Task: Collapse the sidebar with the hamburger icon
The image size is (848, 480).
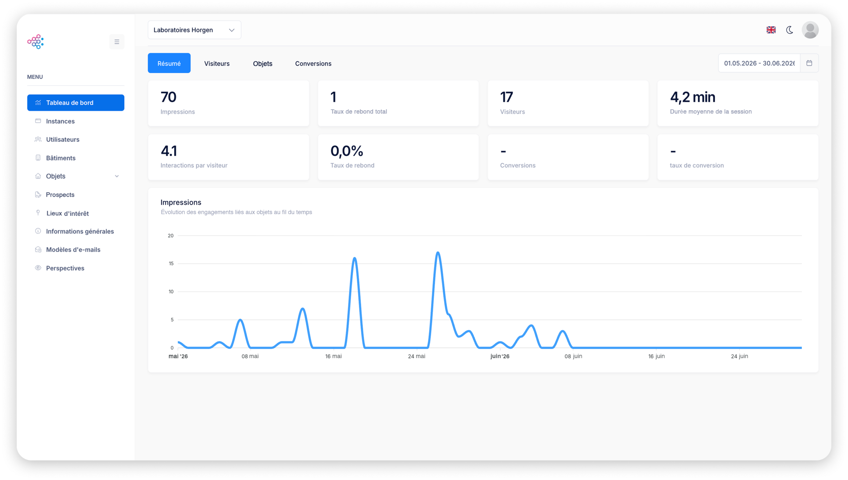Action: coord(117,42)
